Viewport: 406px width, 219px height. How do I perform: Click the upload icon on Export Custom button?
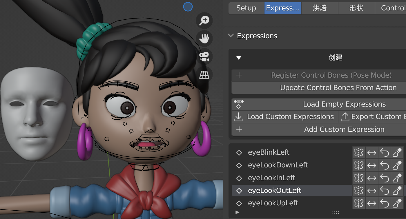[345, 116]
